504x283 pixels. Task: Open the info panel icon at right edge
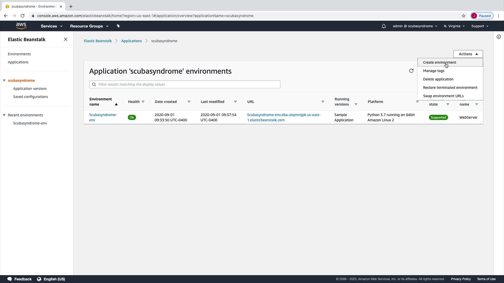[498, 37]
